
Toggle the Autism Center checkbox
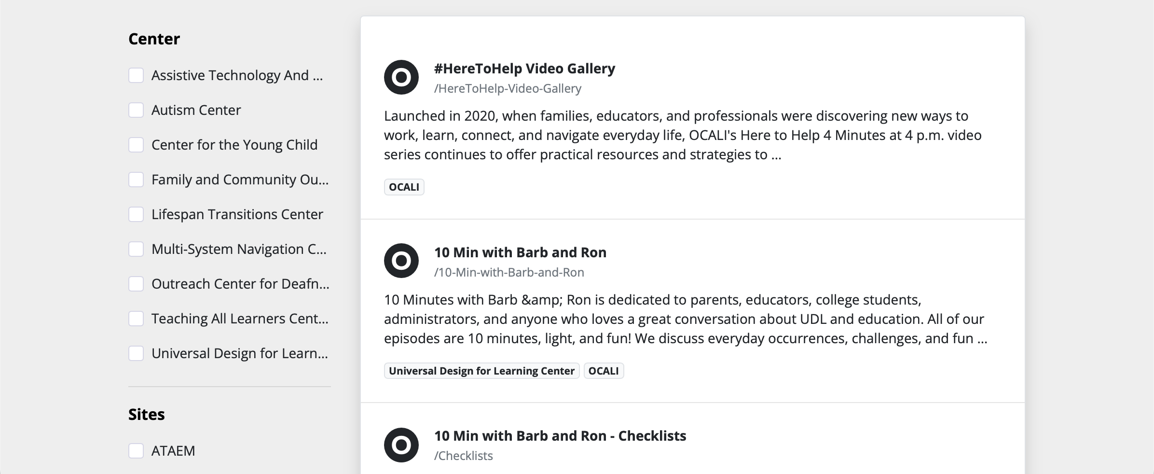point(136,110)
